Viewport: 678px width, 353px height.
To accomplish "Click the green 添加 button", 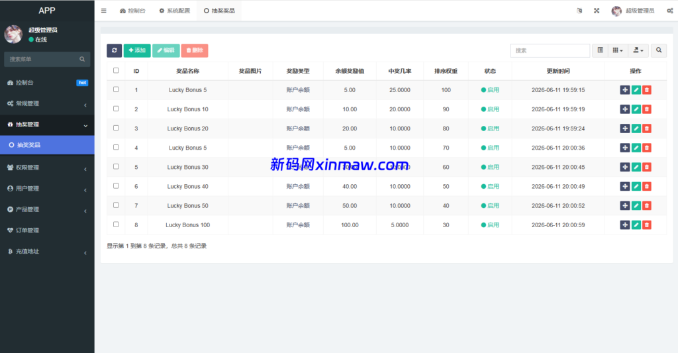I will [x=137, y=50].
